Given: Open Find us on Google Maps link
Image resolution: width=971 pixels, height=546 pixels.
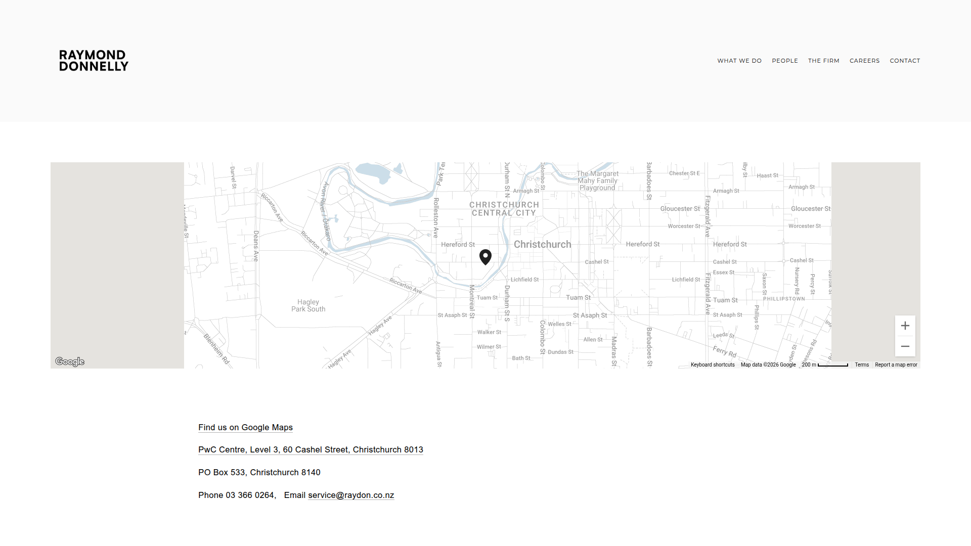Looking at the screenshot, I should tap(245, 427).
